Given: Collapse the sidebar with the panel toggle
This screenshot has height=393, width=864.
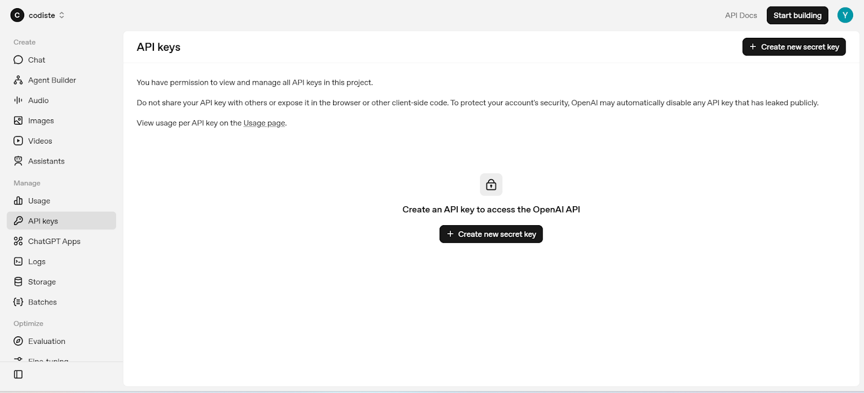Looking at the screenshot, I should pos(18,375).
